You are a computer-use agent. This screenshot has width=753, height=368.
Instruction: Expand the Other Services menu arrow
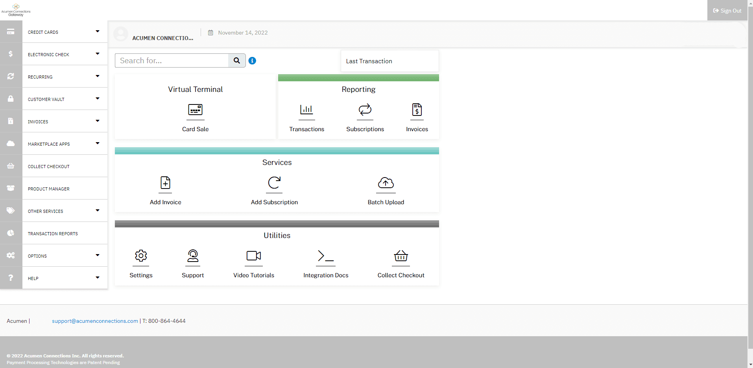98,211
